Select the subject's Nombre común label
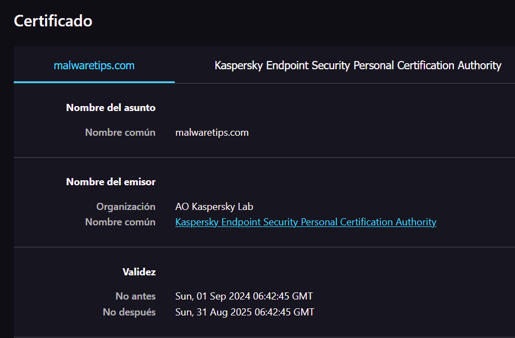This screenshot has height=338, width=515. 120,132
